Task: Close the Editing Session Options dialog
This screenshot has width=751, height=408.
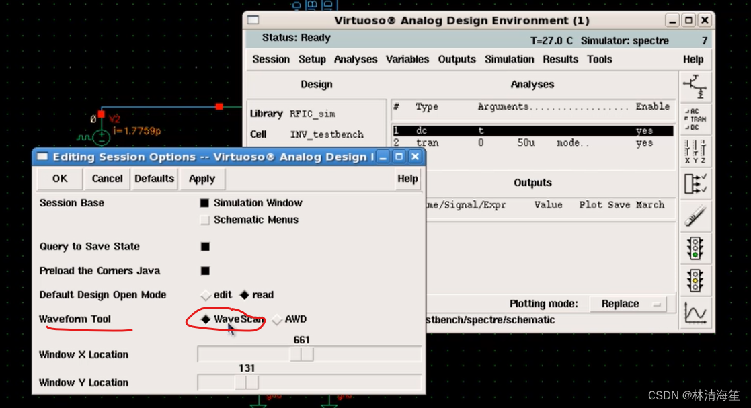Action: point(416,157)
